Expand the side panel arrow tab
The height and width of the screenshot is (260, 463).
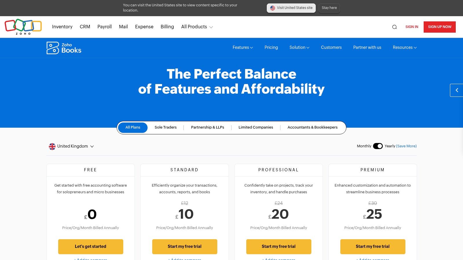click(x=457, y=90)
